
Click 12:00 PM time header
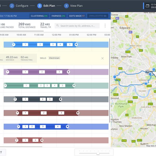[56, 35]
